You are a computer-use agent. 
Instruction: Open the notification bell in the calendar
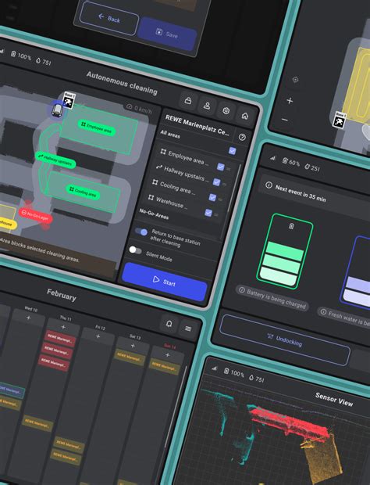tap(169, 324)
